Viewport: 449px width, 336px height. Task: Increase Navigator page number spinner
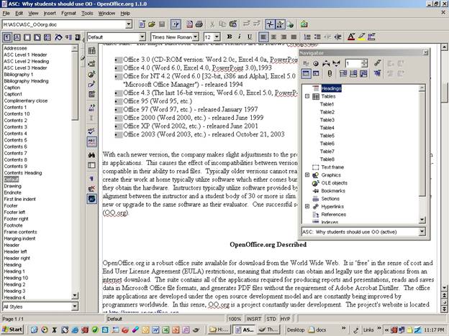(364, 61)
